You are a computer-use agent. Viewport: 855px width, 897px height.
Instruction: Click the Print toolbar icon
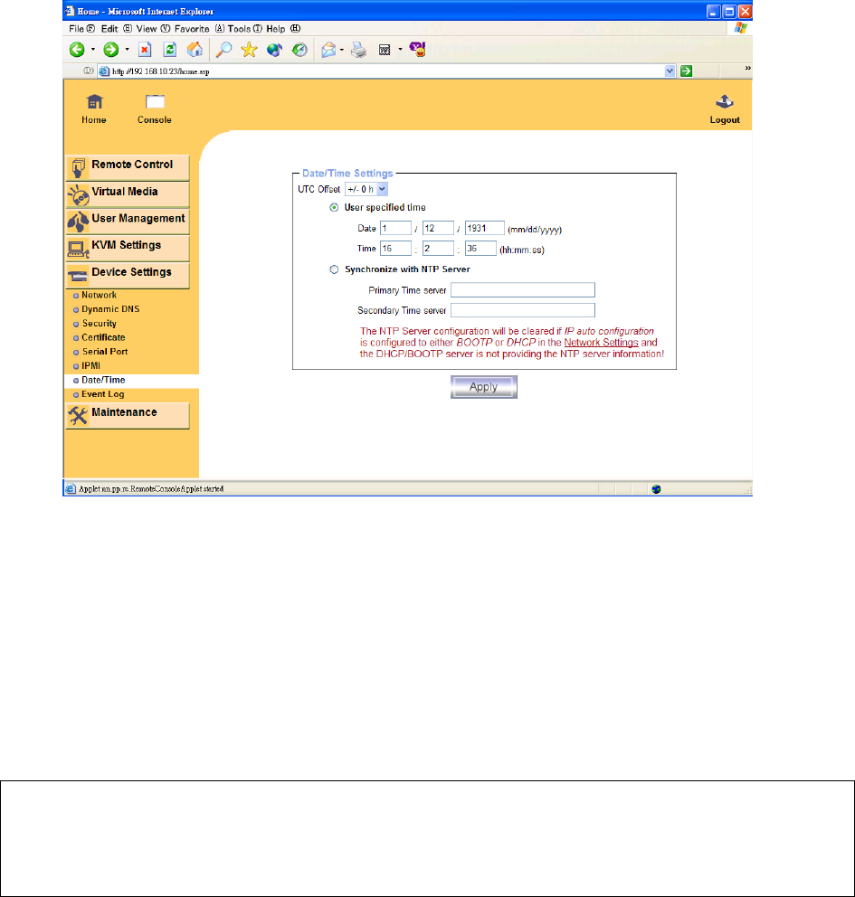coord(358,51)
